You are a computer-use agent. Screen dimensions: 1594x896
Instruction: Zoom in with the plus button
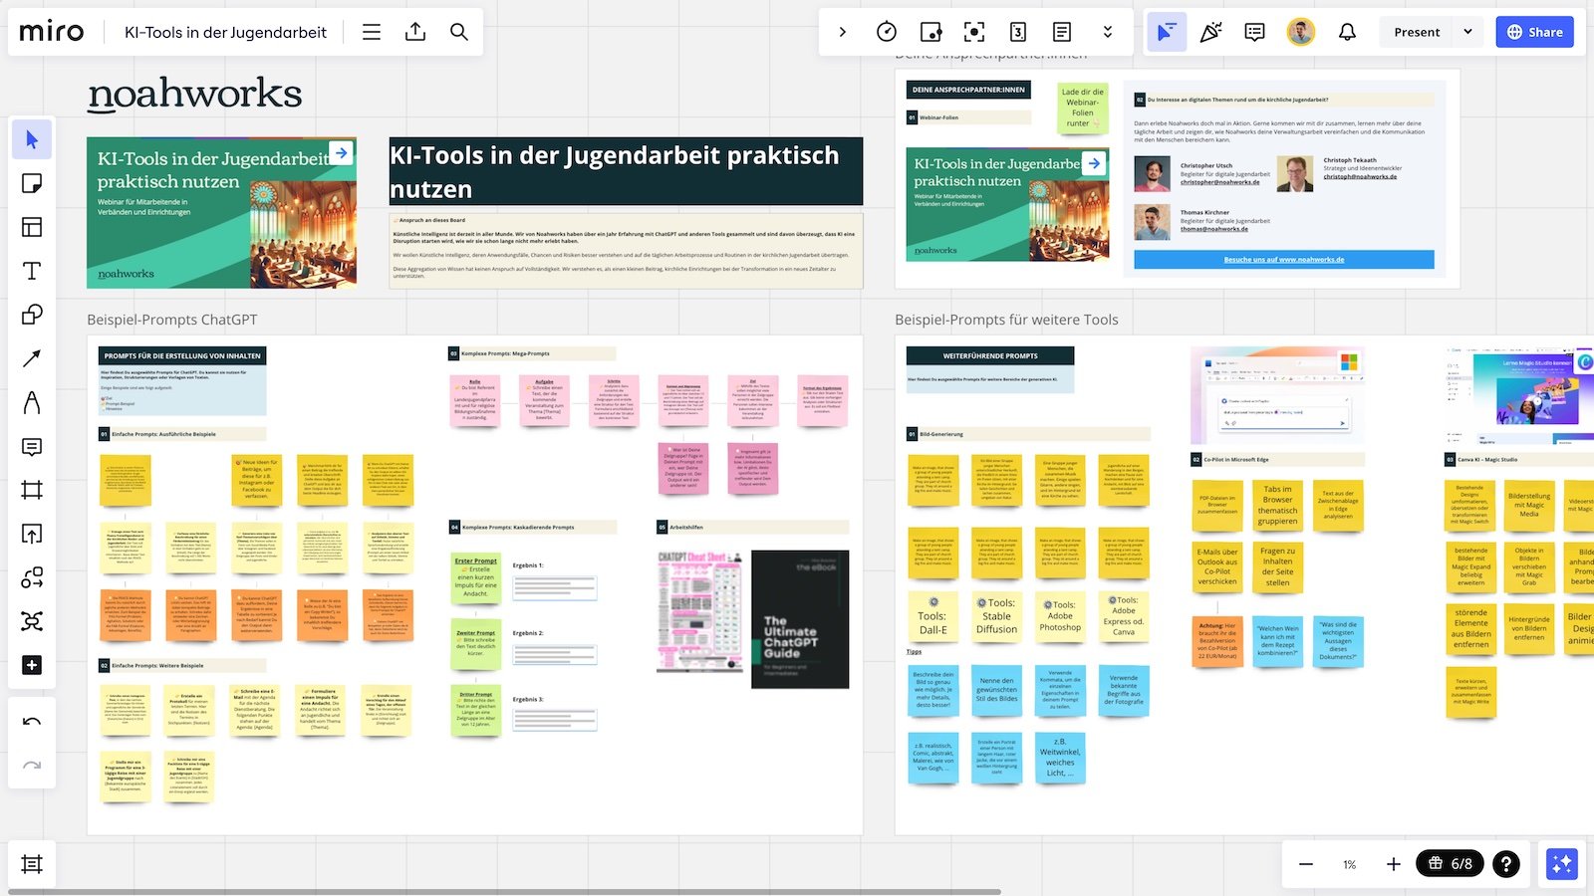point(1394,864)
